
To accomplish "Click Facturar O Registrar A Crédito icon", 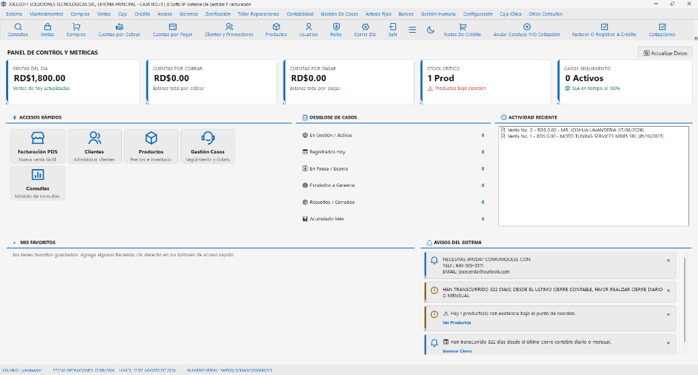I will pyautogui.click(x=604, y=30).
